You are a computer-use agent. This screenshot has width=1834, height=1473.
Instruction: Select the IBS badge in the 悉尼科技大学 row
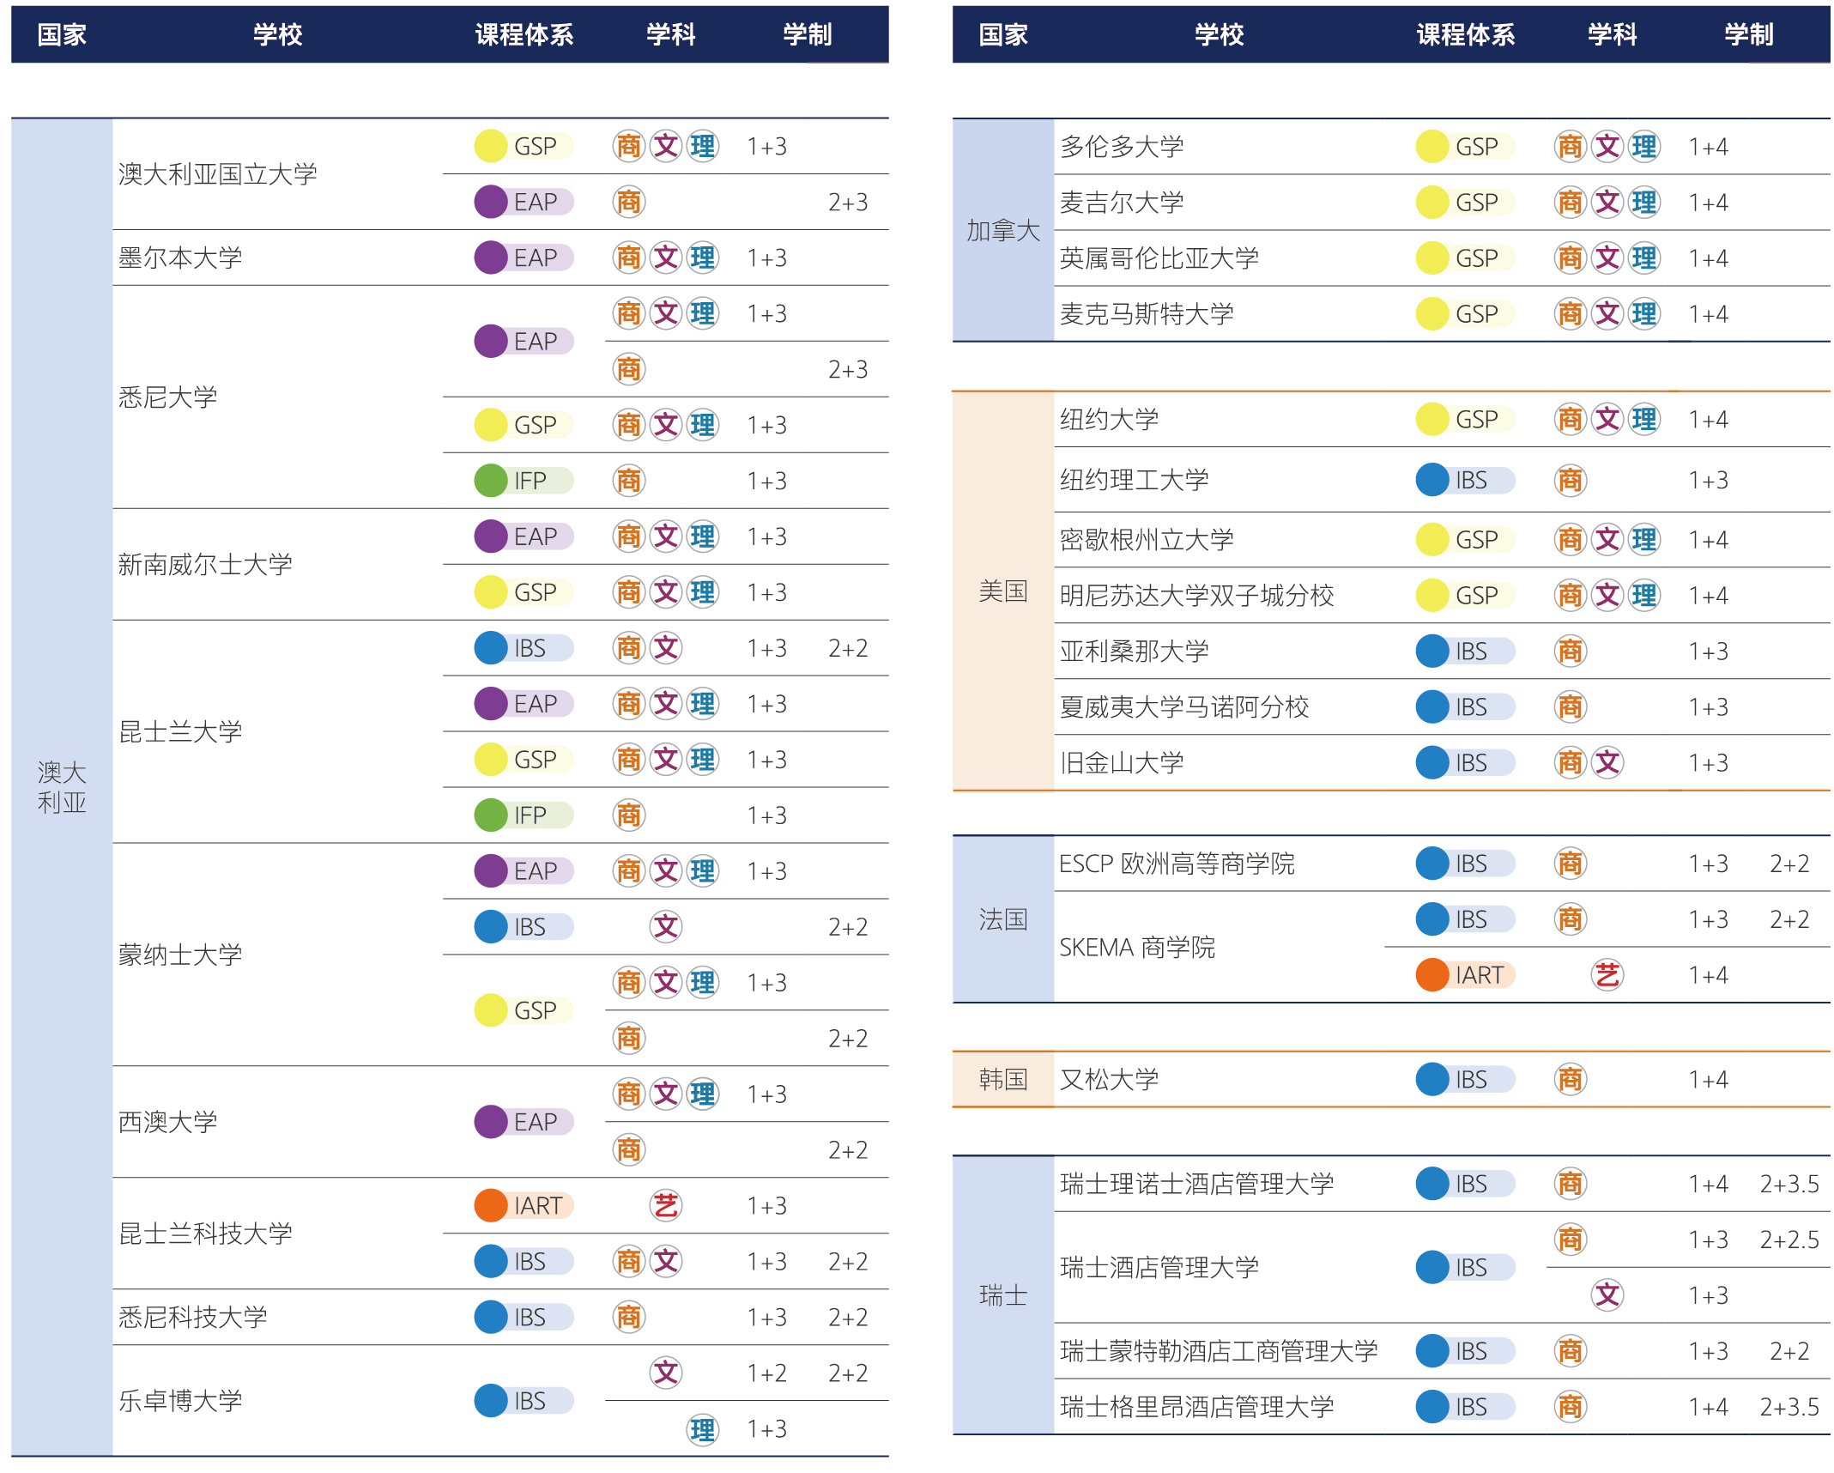(x=524, y=1317)
